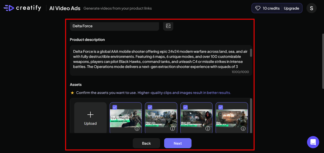Click info icon on Dive Drive Fly asset
The height and width of the screenshot is (153, 324).
click(x=243, y=129)
